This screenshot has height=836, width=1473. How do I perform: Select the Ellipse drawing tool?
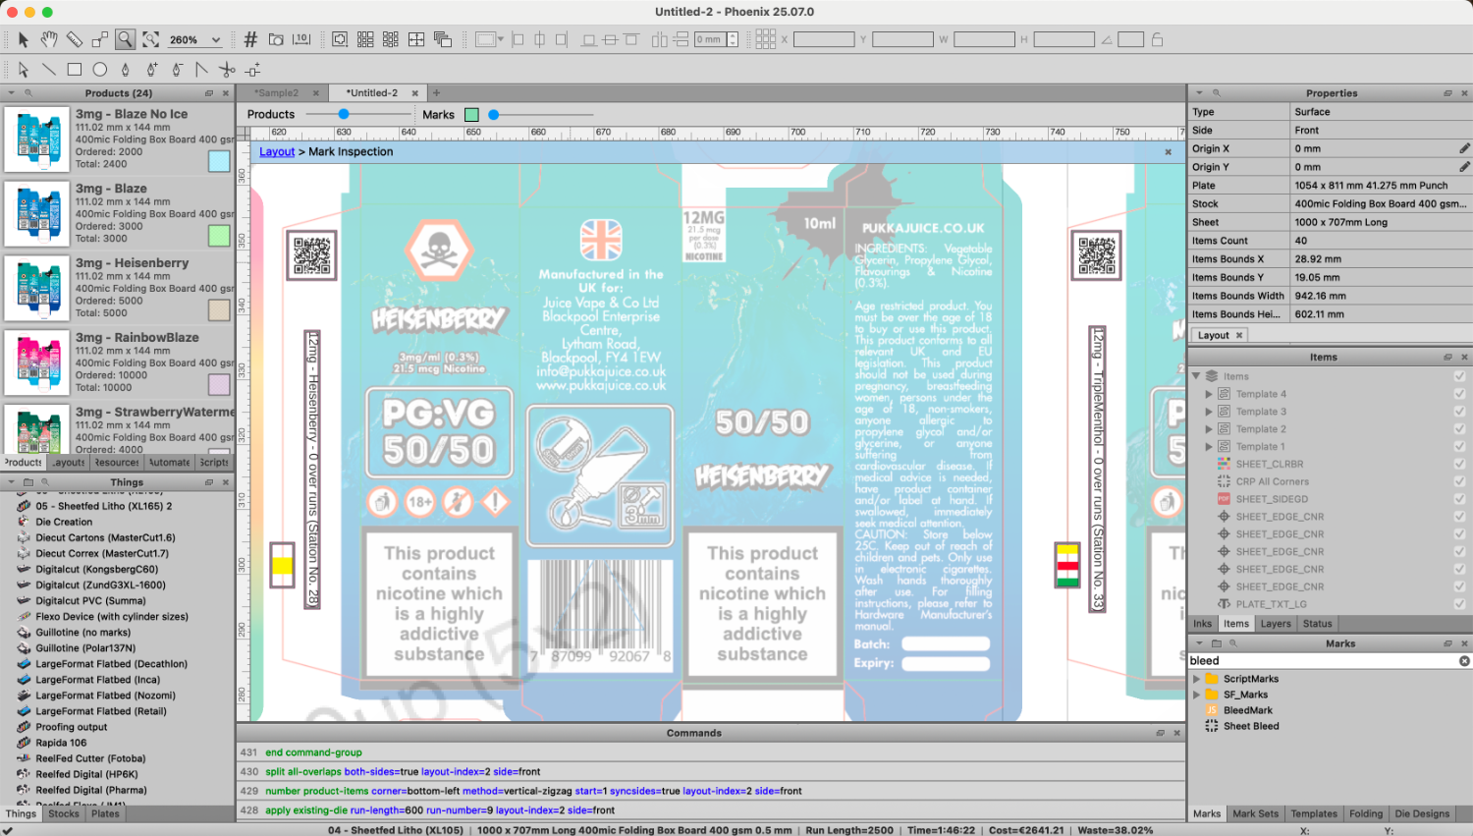pos(99,70)
